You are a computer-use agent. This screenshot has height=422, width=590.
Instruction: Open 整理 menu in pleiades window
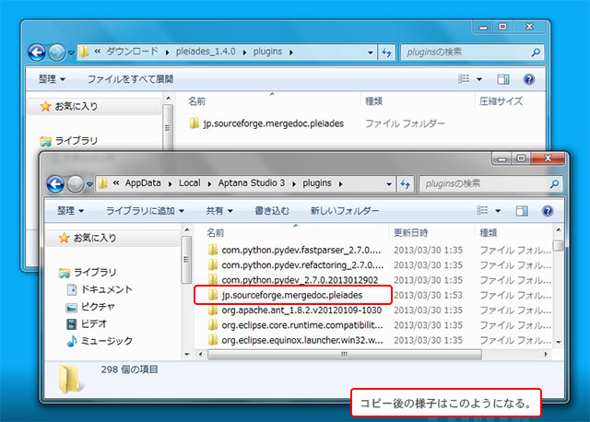(x=52, y=79)
